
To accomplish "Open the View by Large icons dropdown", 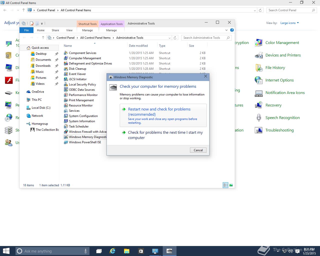I will (289, 23).
